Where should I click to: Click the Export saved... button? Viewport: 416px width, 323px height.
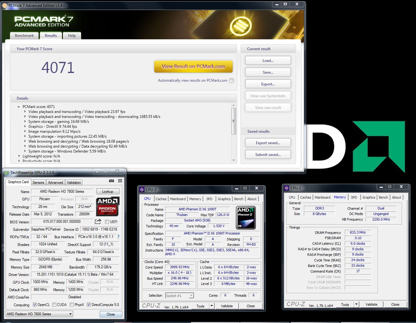click(x=268, y=143)
